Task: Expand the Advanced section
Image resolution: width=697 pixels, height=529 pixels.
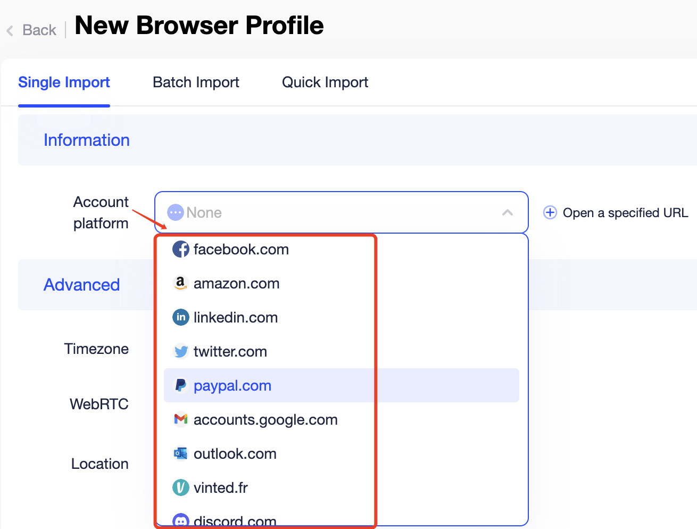Action: [x=81, y=285]
